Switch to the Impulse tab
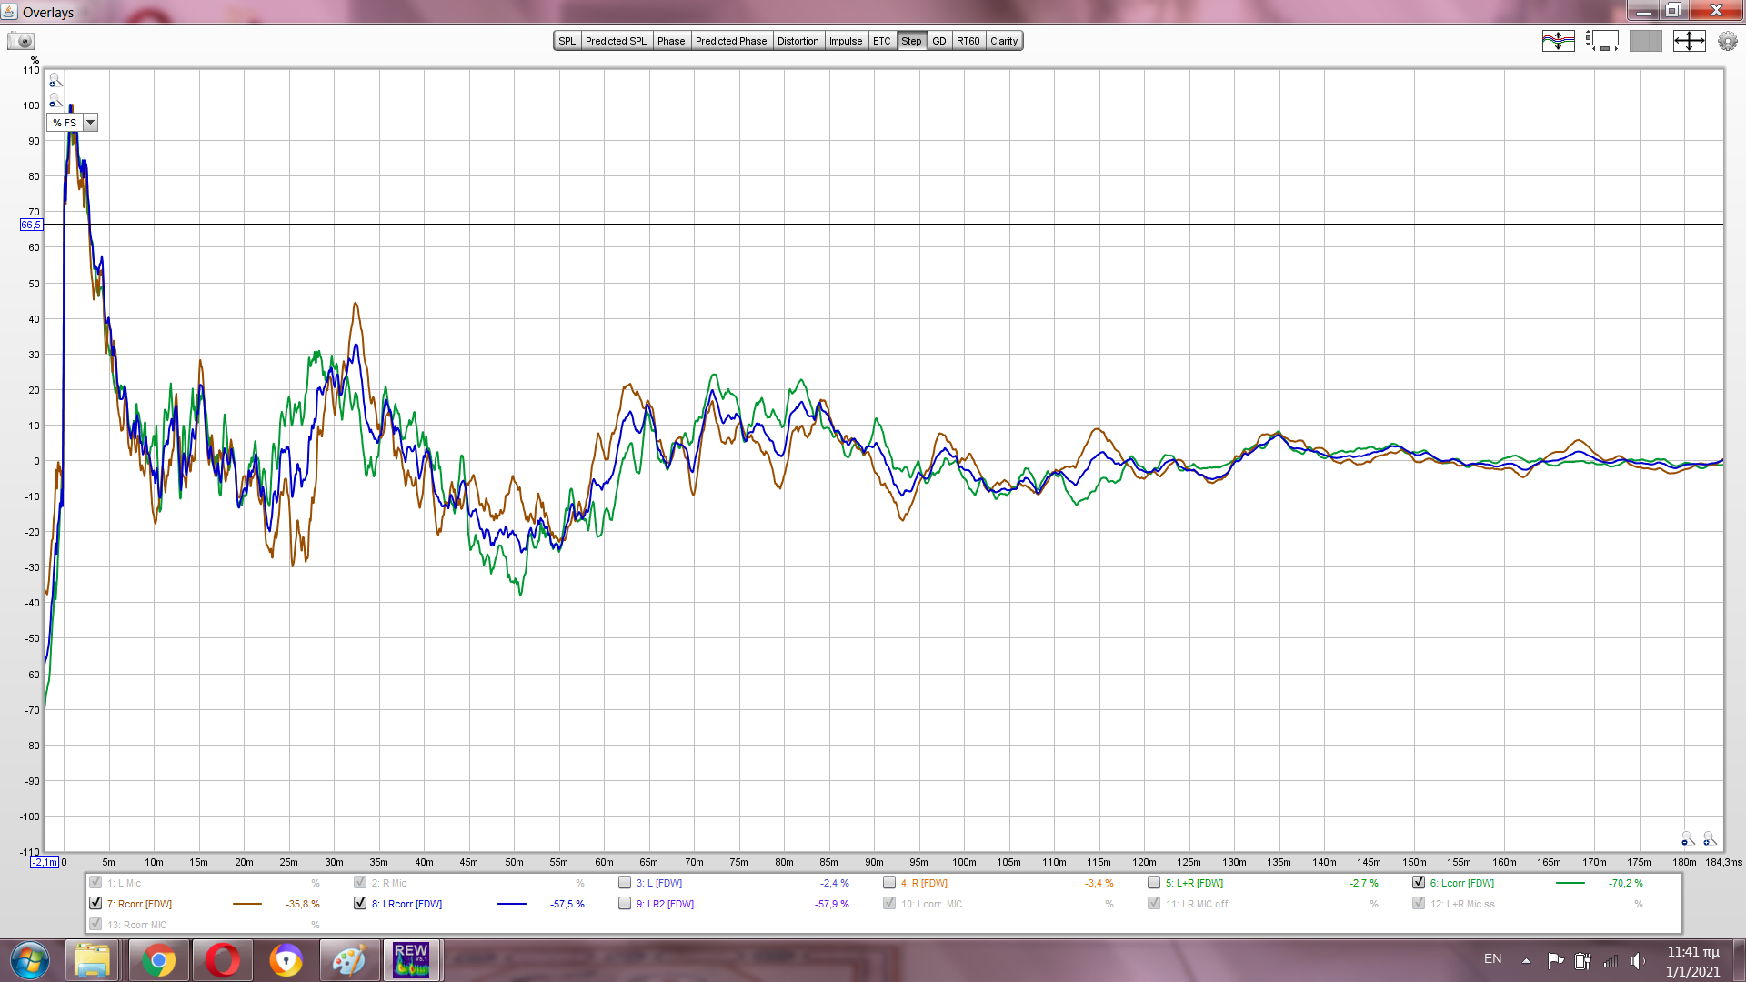Image resolution: width=1746 pixels, height=982 pixels. 845,41
